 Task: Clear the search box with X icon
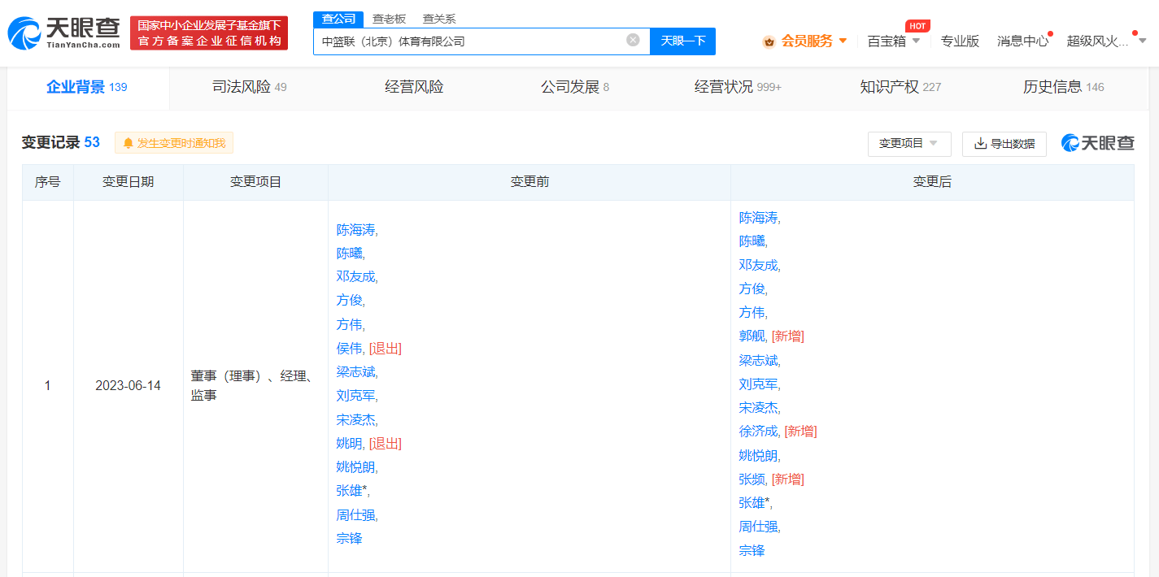pos(633,40)
